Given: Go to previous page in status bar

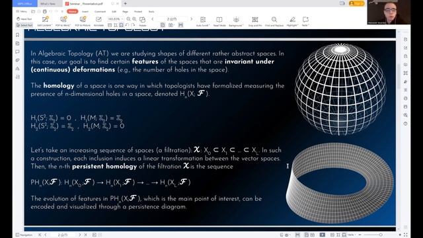Looking at the screenshot, I should [46, 235].
